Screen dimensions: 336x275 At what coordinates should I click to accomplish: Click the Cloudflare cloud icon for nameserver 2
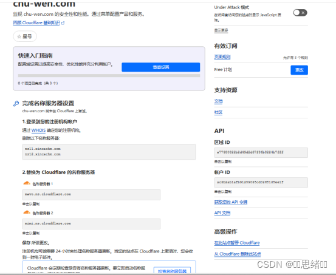click(27, 212)
